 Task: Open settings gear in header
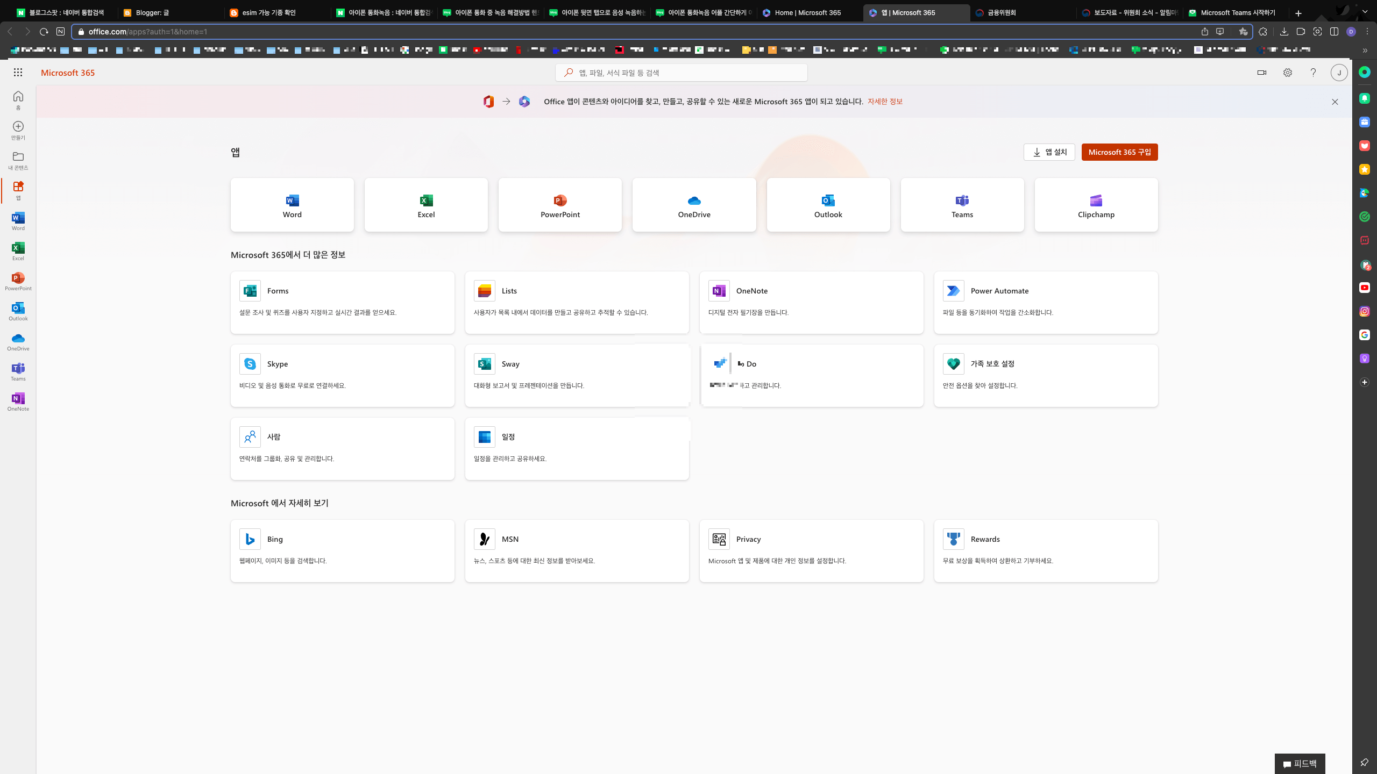click(x=1287, y=73)
